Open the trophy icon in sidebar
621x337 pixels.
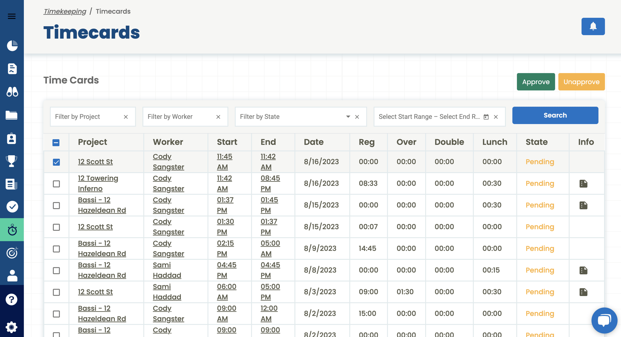[12, 161]
